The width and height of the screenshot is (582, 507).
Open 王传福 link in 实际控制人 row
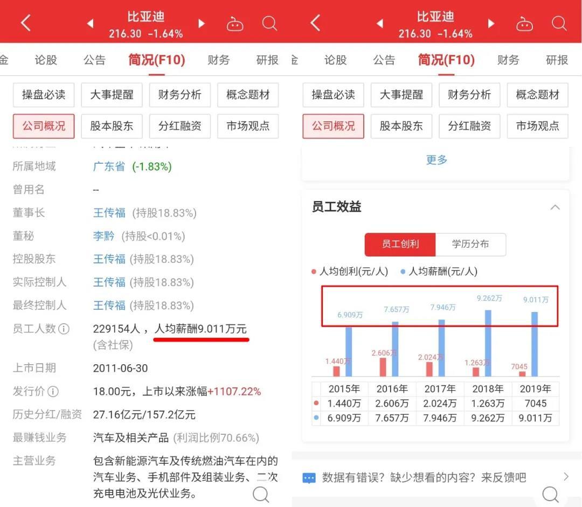coord(109,282)
